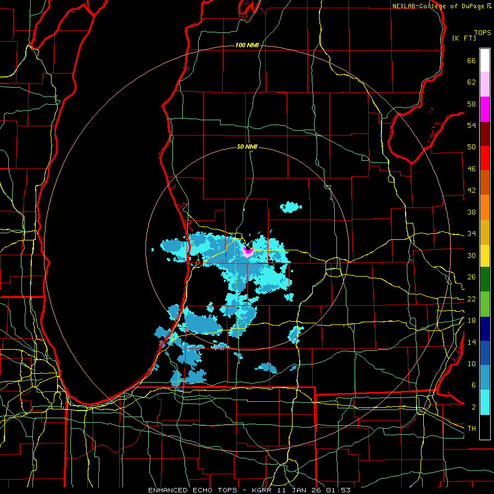Click the legend value '62'

click(471, 82)
